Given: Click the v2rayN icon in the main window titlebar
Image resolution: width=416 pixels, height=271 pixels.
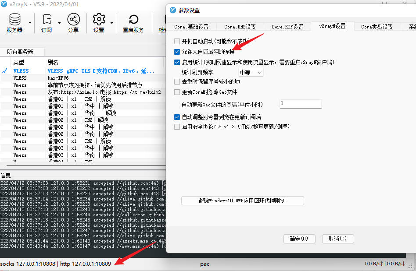Looking at the screenshot, I should (4, 4).
